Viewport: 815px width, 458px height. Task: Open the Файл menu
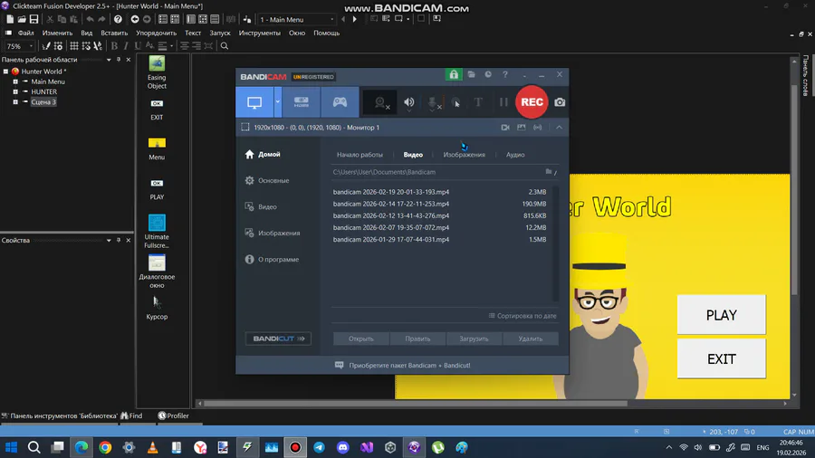[x=25, y=33]
